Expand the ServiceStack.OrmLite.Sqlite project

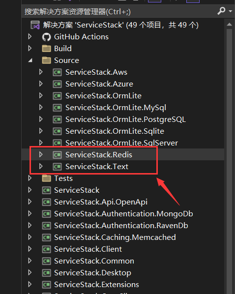41,131
